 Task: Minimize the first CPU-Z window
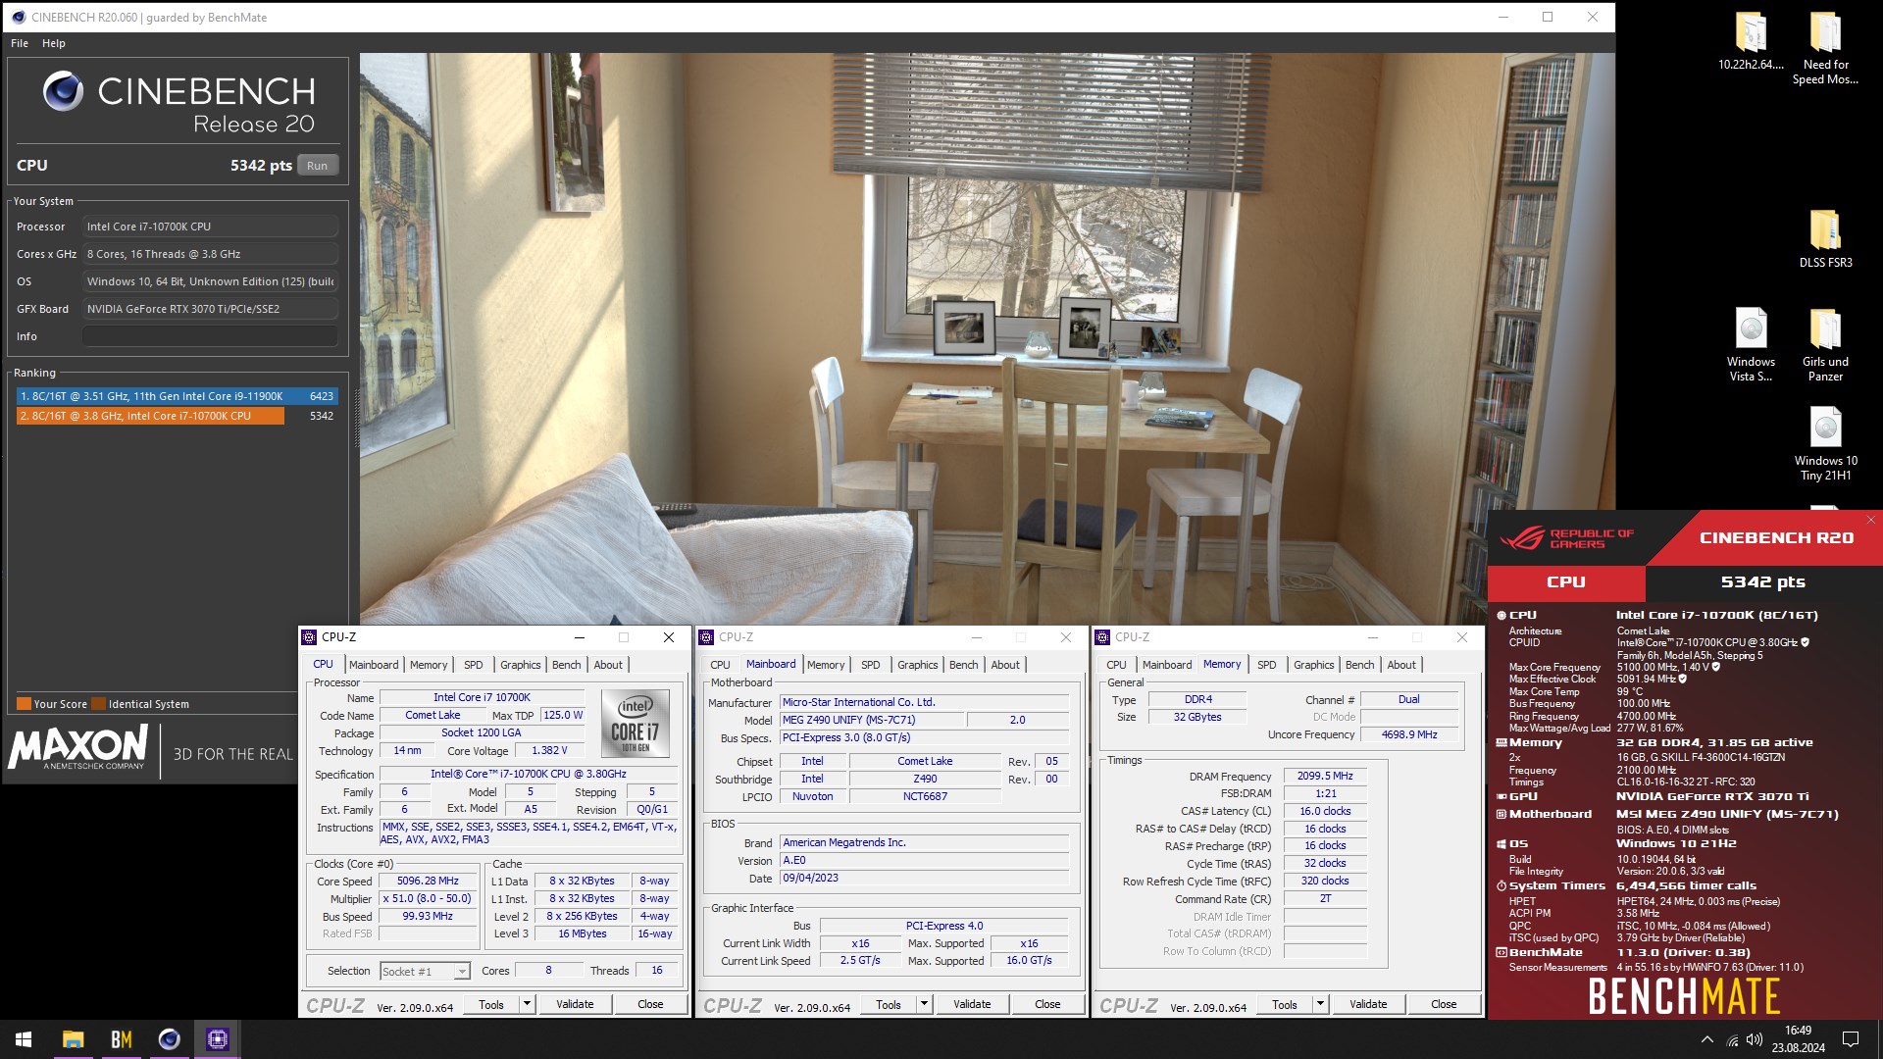(579, 637)
